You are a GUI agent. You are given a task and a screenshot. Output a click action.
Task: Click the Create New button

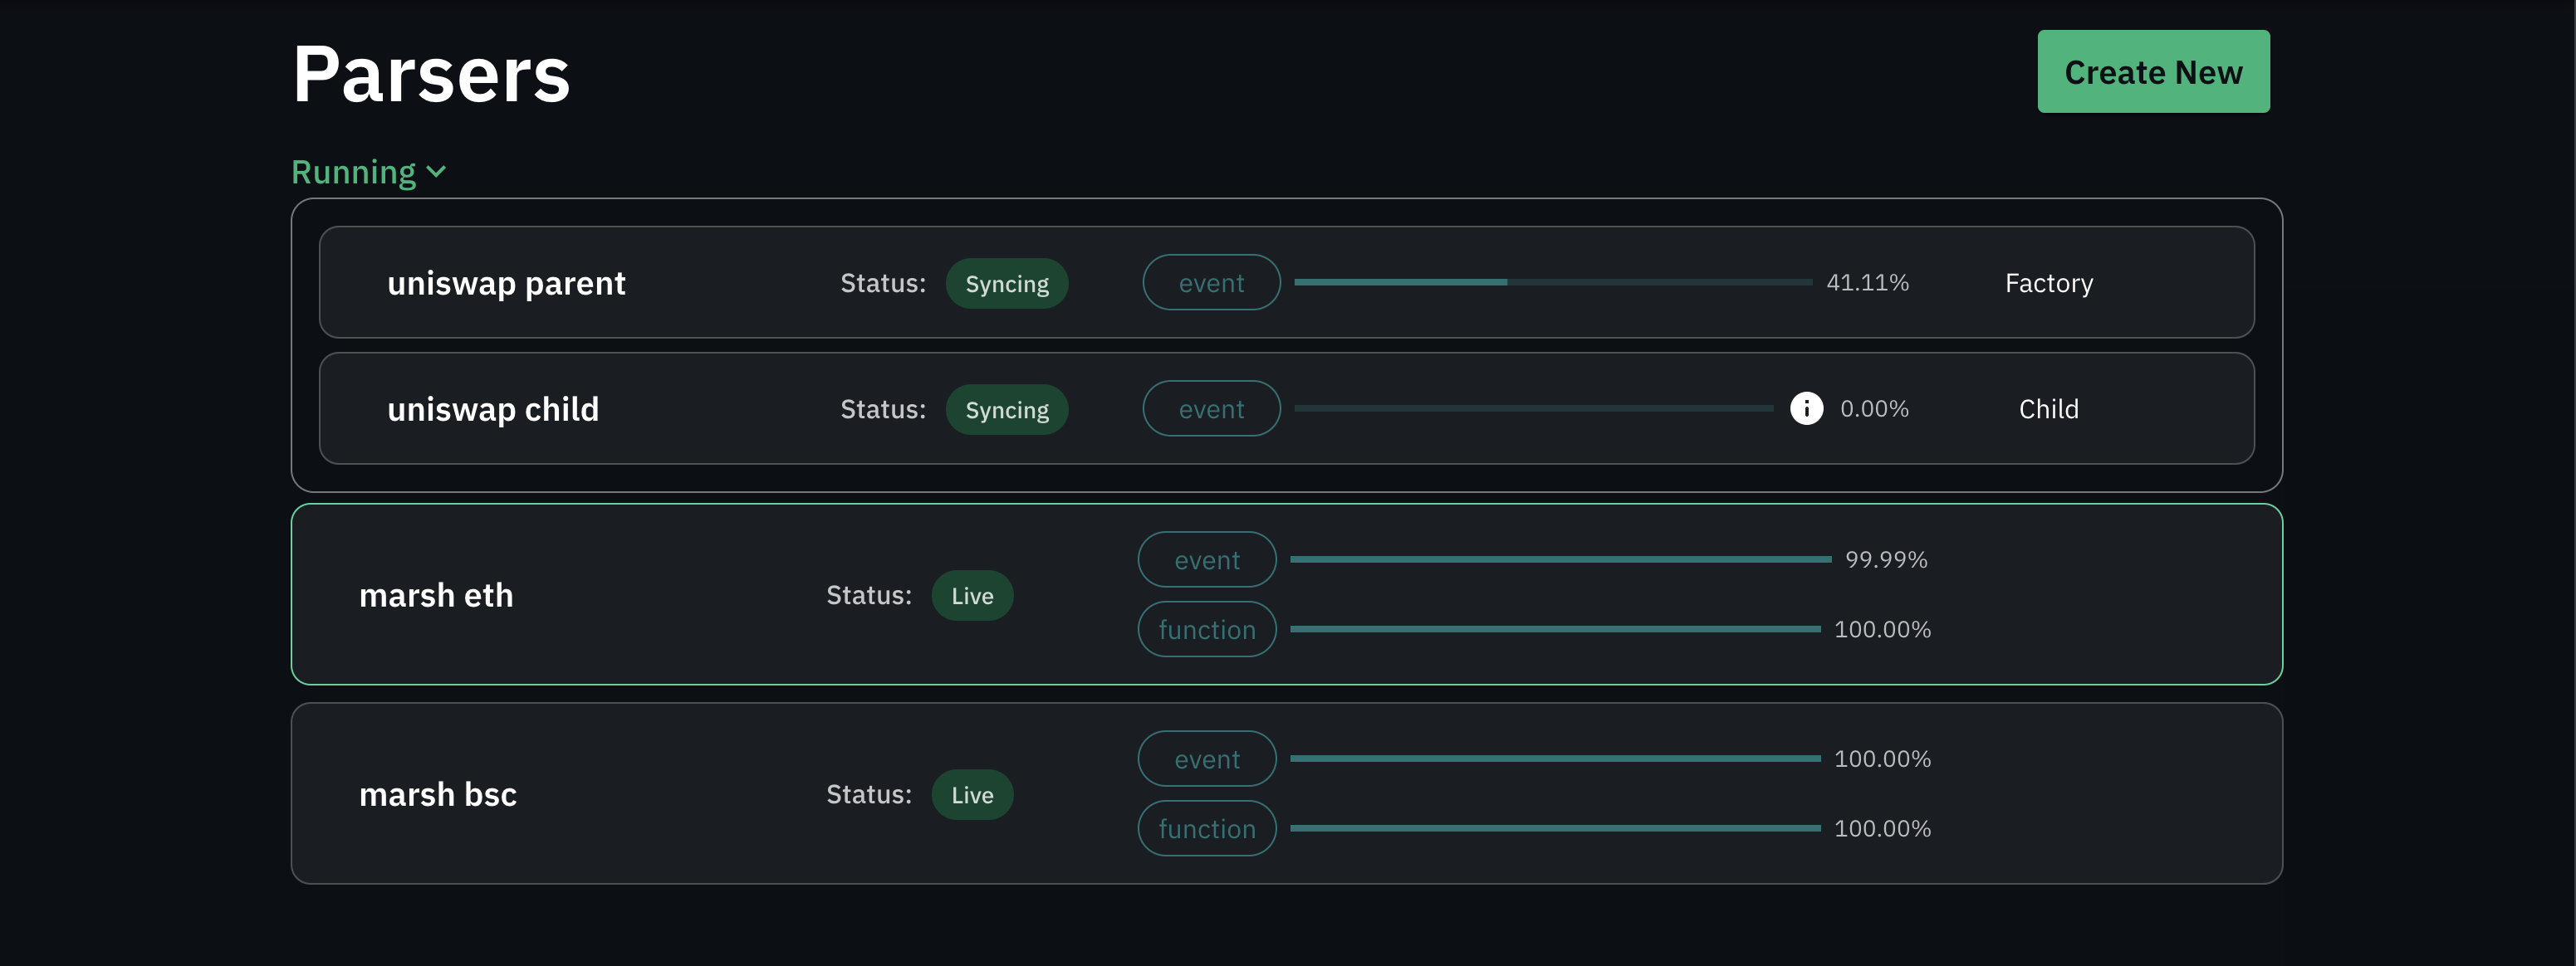point(2152,72)
